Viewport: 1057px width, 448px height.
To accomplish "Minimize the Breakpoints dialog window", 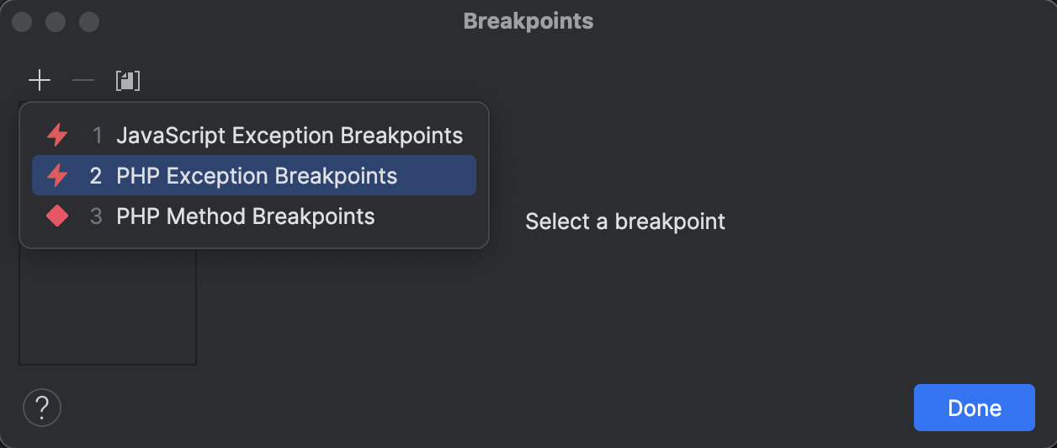I will (56, 21).
